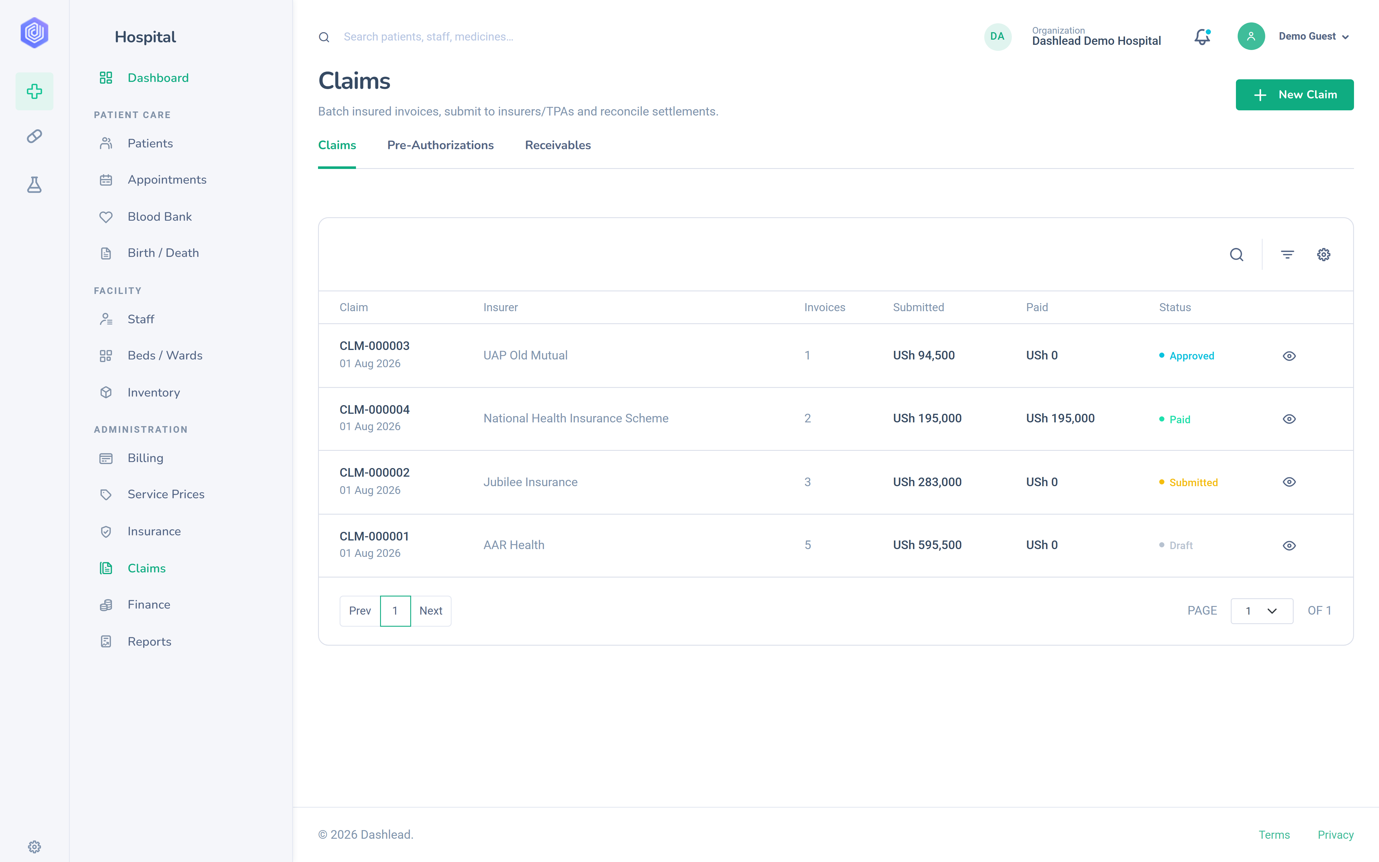The image size is (1379, 862).
Task: Click the Insurer column header
Action: [x=500, y=307]
